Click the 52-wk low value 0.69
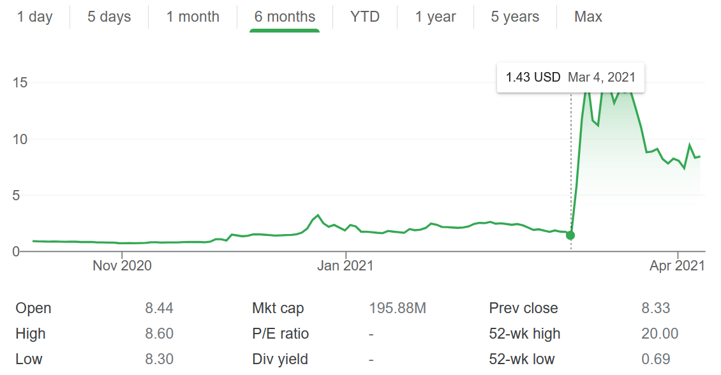The image size is (721, 375). [x=656, y=359]
